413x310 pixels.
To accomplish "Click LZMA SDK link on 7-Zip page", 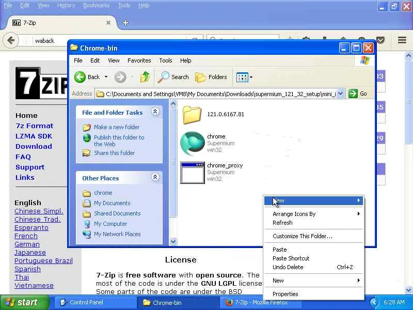I will click(34, 136).
